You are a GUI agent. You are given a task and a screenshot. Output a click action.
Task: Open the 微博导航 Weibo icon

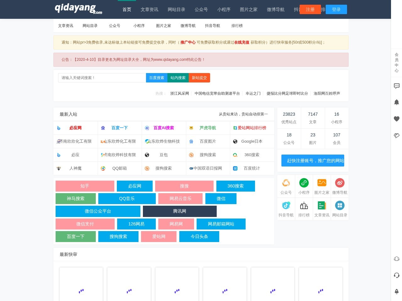click(340, 183)
